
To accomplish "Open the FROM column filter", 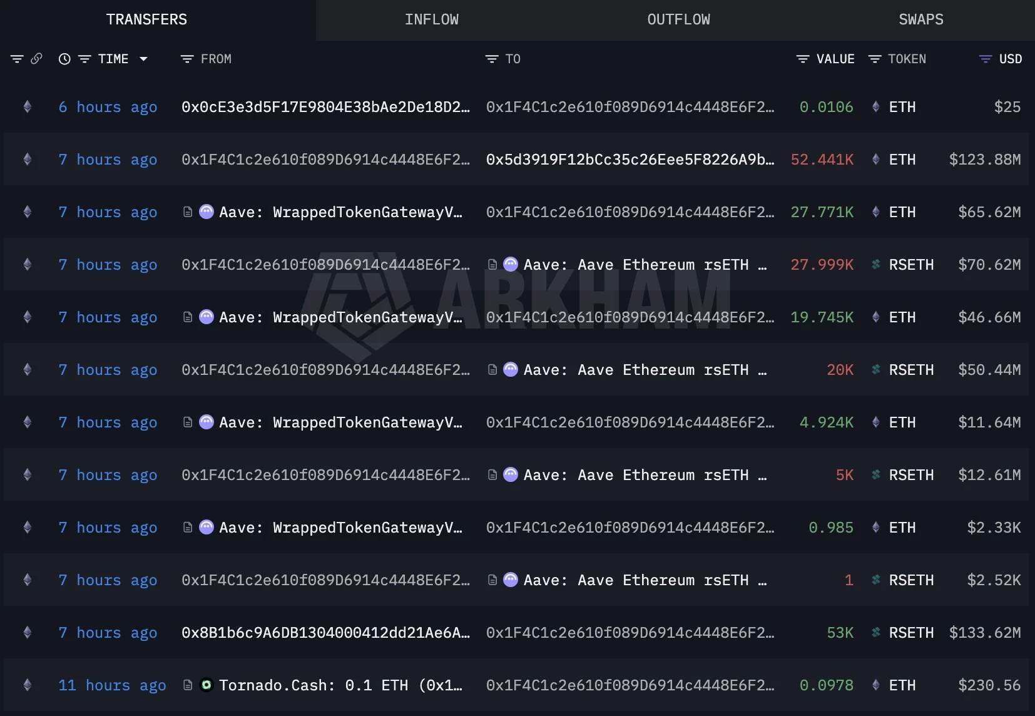I will pyautogui.click(x=187, y=59).
